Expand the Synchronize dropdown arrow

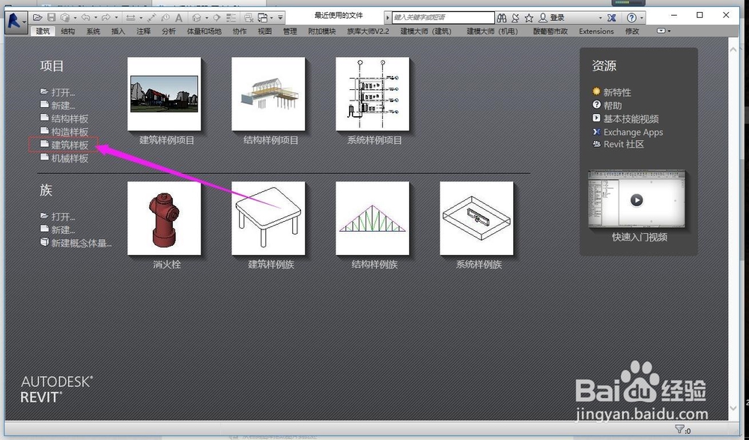[x=76, y=18]
